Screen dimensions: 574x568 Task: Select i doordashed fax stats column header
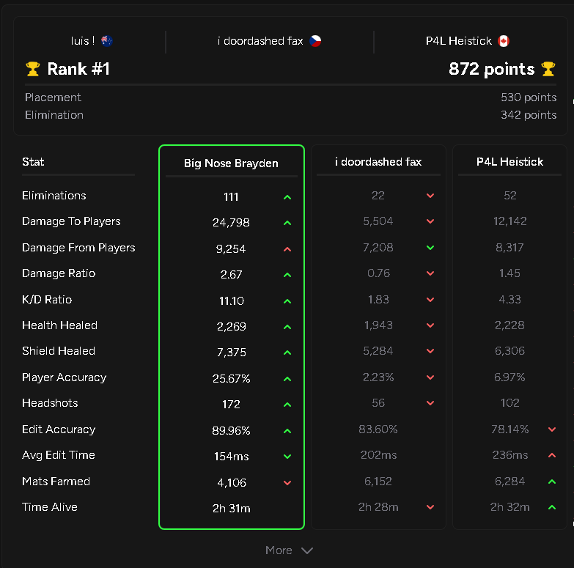coord(378,162)
